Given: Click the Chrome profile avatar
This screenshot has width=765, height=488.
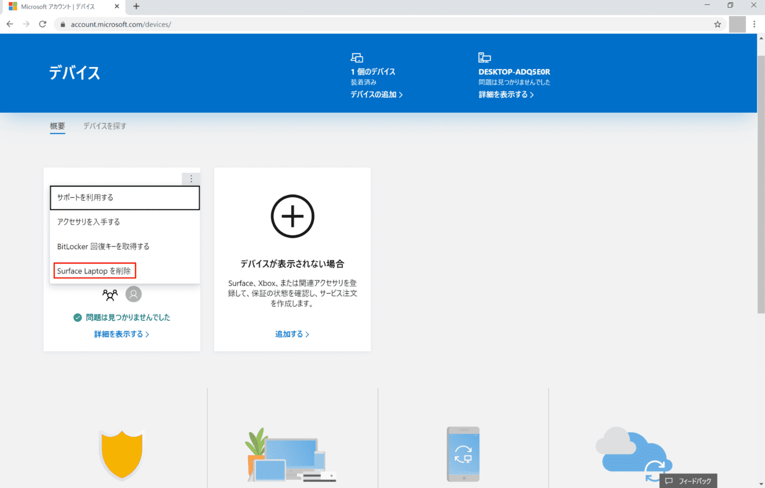Looking at the screenshot, I should coord(737,24).
